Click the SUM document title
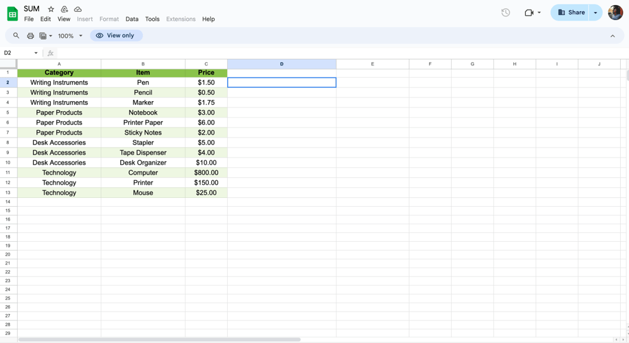 [x=31, y=9]
